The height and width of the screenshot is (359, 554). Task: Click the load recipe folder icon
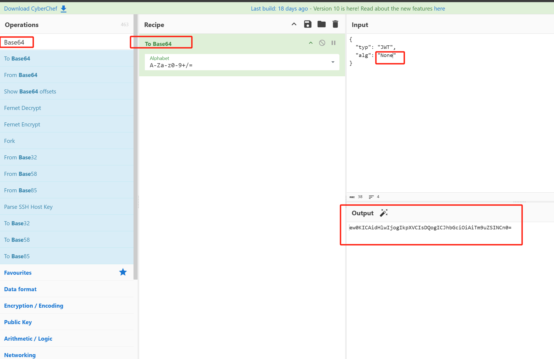[321, 24]
